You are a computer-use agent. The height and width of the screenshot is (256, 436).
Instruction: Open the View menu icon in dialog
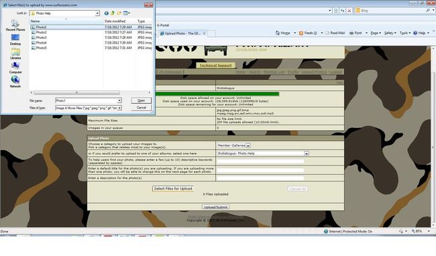tap(127, 13)
